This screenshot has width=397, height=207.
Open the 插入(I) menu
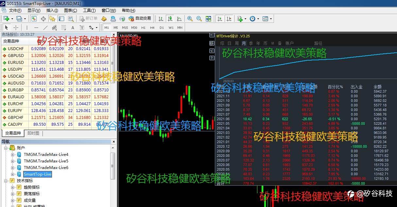(52, 10)
